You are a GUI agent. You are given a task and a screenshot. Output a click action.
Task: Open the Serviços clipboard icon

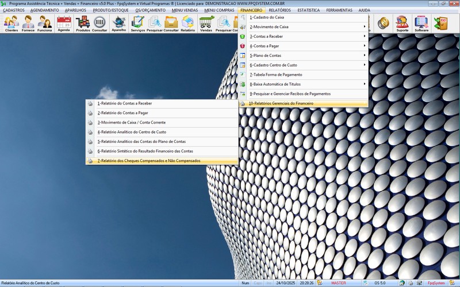click(x=137, y=24)
